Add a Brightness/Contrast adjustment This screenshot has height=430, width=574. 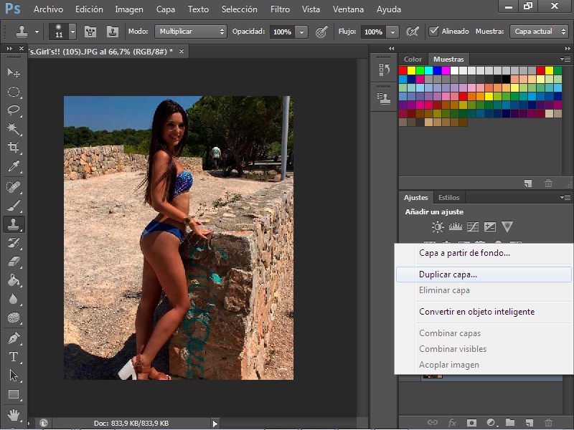438,227
